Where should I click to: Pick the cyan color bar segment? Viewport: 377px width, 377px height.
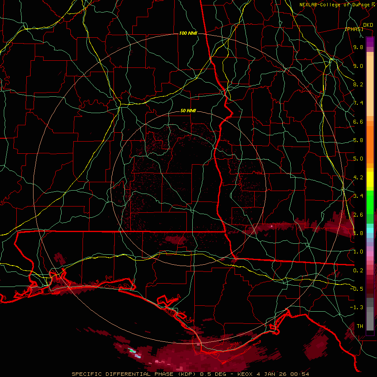(370, 230)
